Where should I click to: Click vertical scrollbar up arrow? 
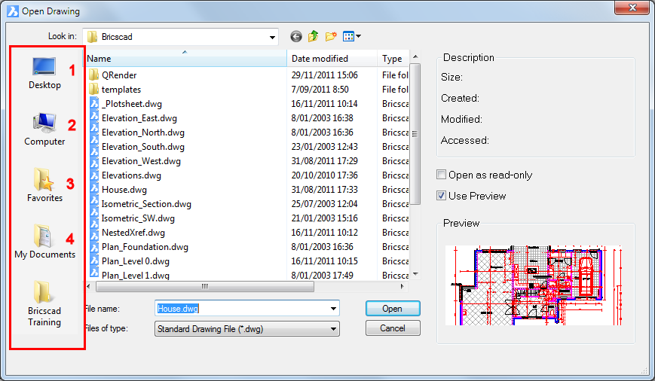(x=415, y=56)
